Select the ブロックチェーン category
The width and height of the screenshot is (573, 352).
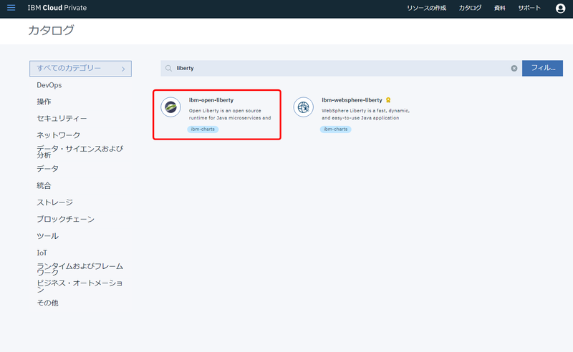click(65, 219)
